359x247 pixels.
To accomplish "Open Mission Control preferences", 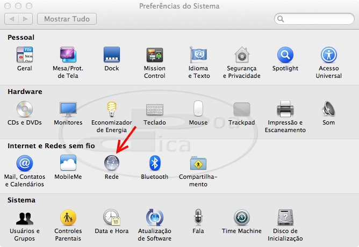I will tap(155, 55).
